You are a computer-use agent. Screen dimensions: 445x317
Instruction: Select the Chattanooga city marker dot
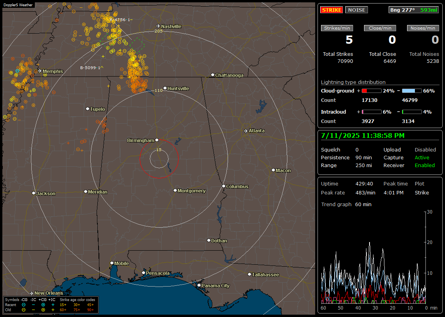213,75
